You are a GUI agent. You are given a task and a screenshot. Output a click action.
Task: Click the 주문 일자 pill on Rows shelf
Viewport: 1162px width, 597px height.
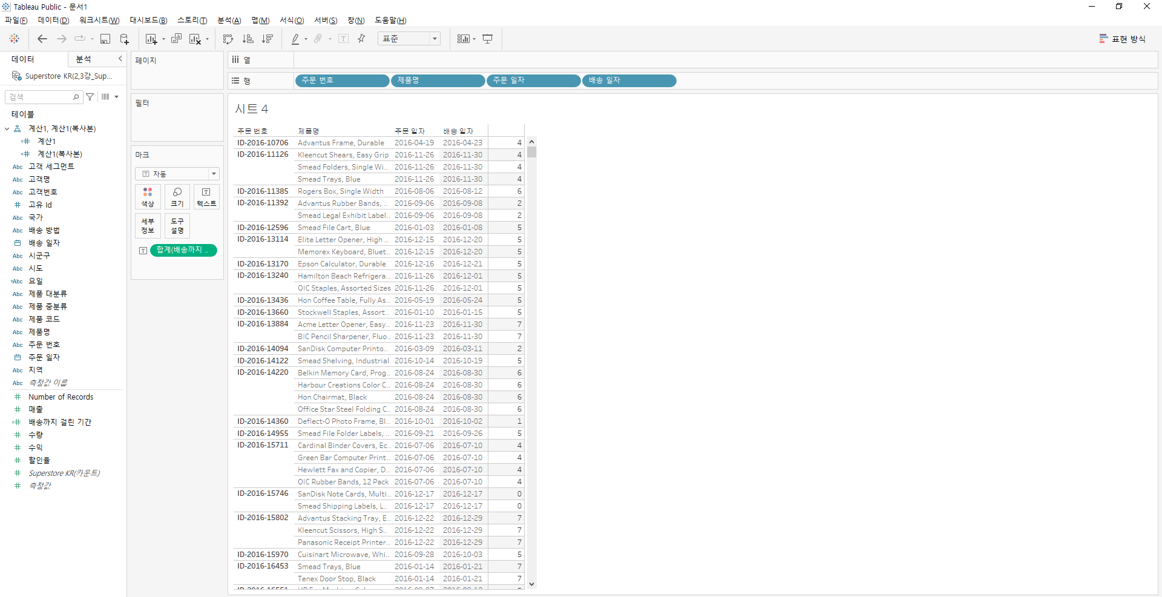[x=534, y=81]
